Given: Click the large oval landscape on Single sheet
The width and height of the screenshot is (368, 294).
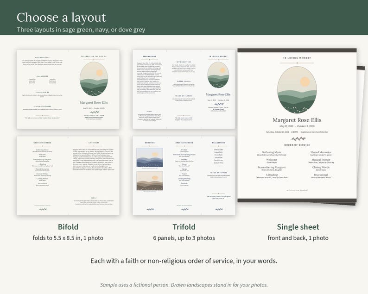Looking at the screenshot, I should (297, 90).
